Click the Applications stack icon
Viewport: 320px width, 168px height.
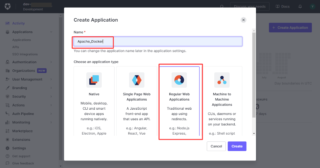coord(8,32)
